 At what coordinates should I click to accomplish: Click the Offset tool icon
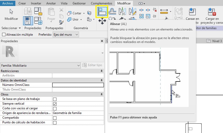112,11
